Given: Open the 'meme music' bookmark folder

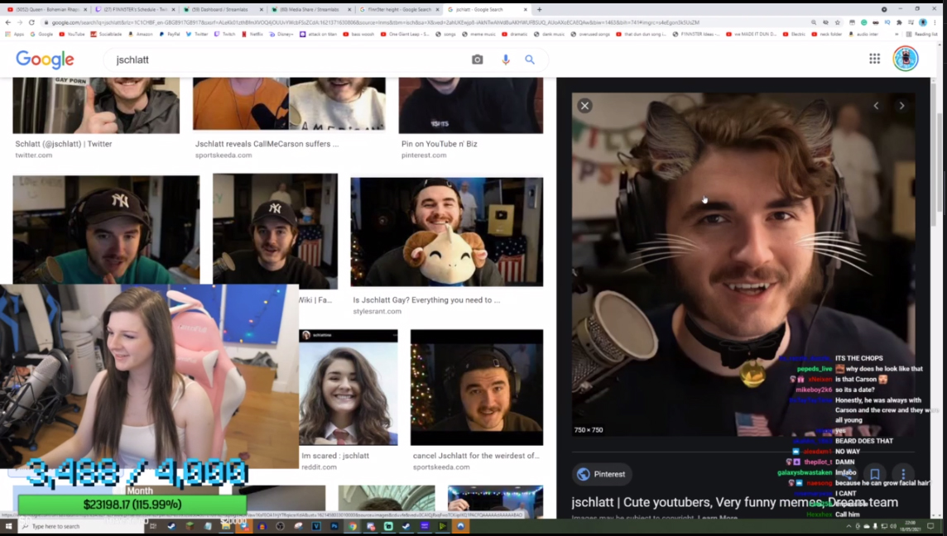Looking at the screenshot, I should (x=478, y=35).
